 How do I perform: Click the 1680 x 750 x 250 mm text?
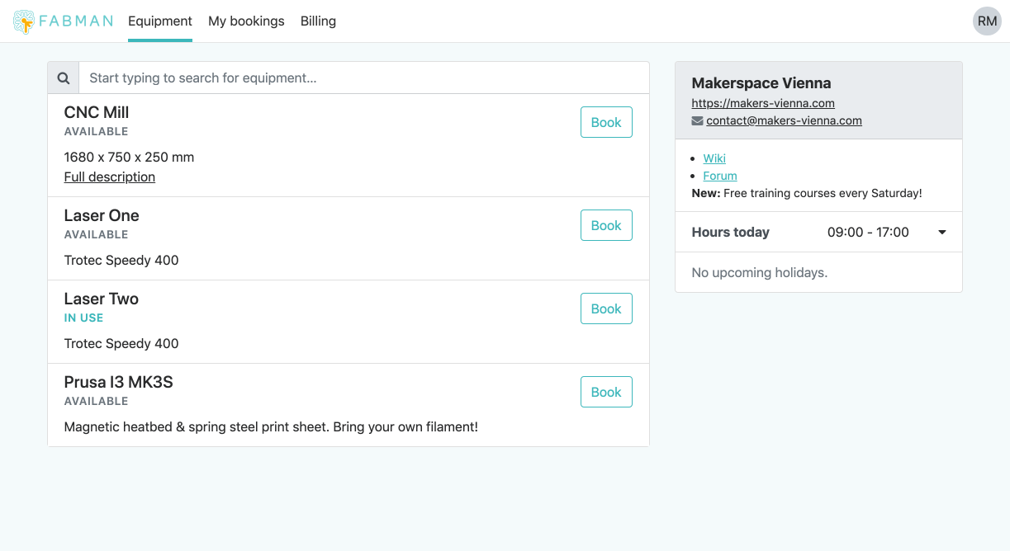pos(130,157)
